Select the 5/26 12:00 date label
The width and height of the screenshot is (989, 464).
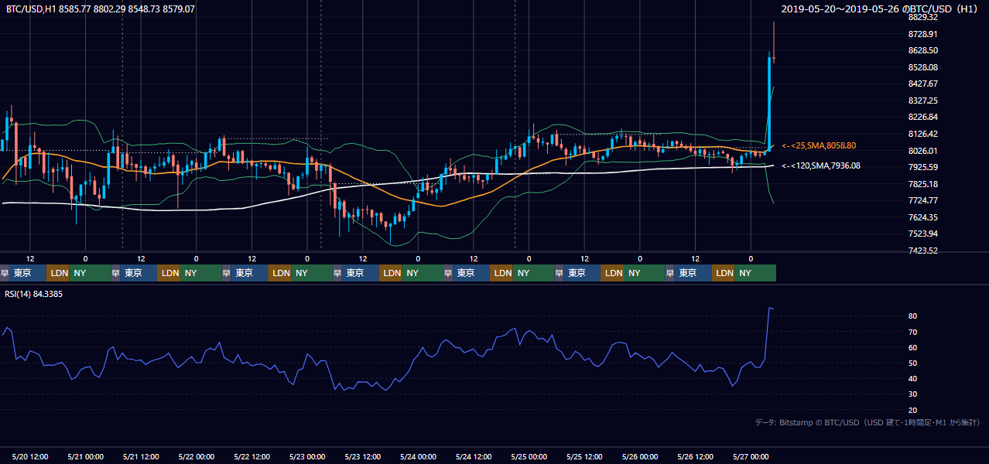tap(696, 456)
